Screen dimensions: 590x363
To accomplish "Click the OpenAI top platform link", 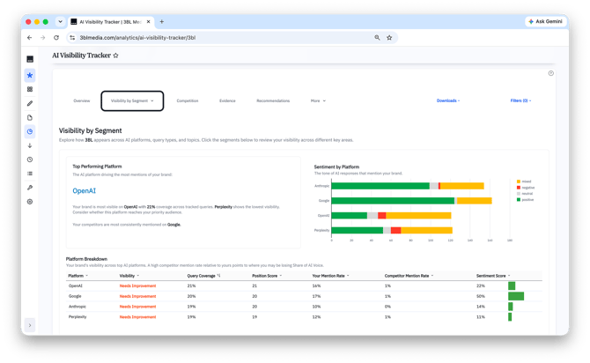I will point(84,191).
